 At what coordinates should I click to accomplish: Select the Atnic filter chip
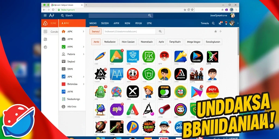(96, 42)
